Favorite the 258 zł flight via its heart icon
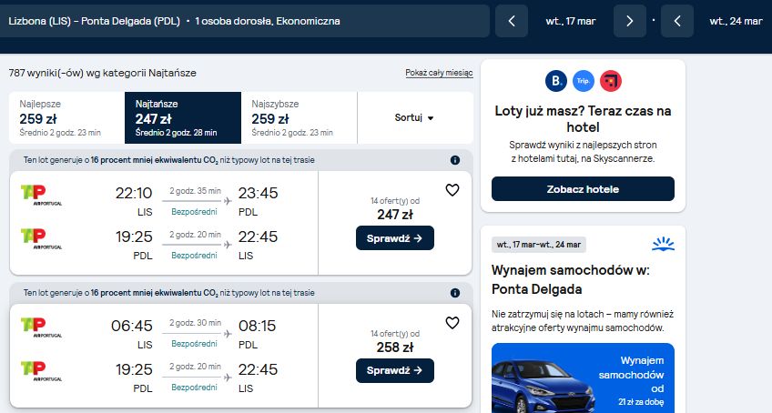The width and height of the screenshot is (772, 413). 452,323
